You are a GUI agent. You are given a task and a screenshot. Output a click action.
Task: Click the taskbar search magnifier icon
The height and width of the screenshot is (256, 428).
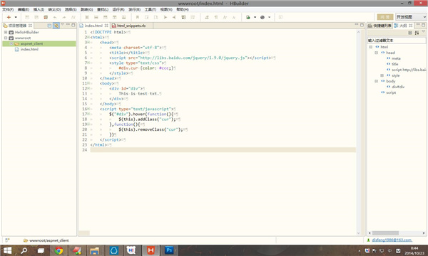point(24,250)
